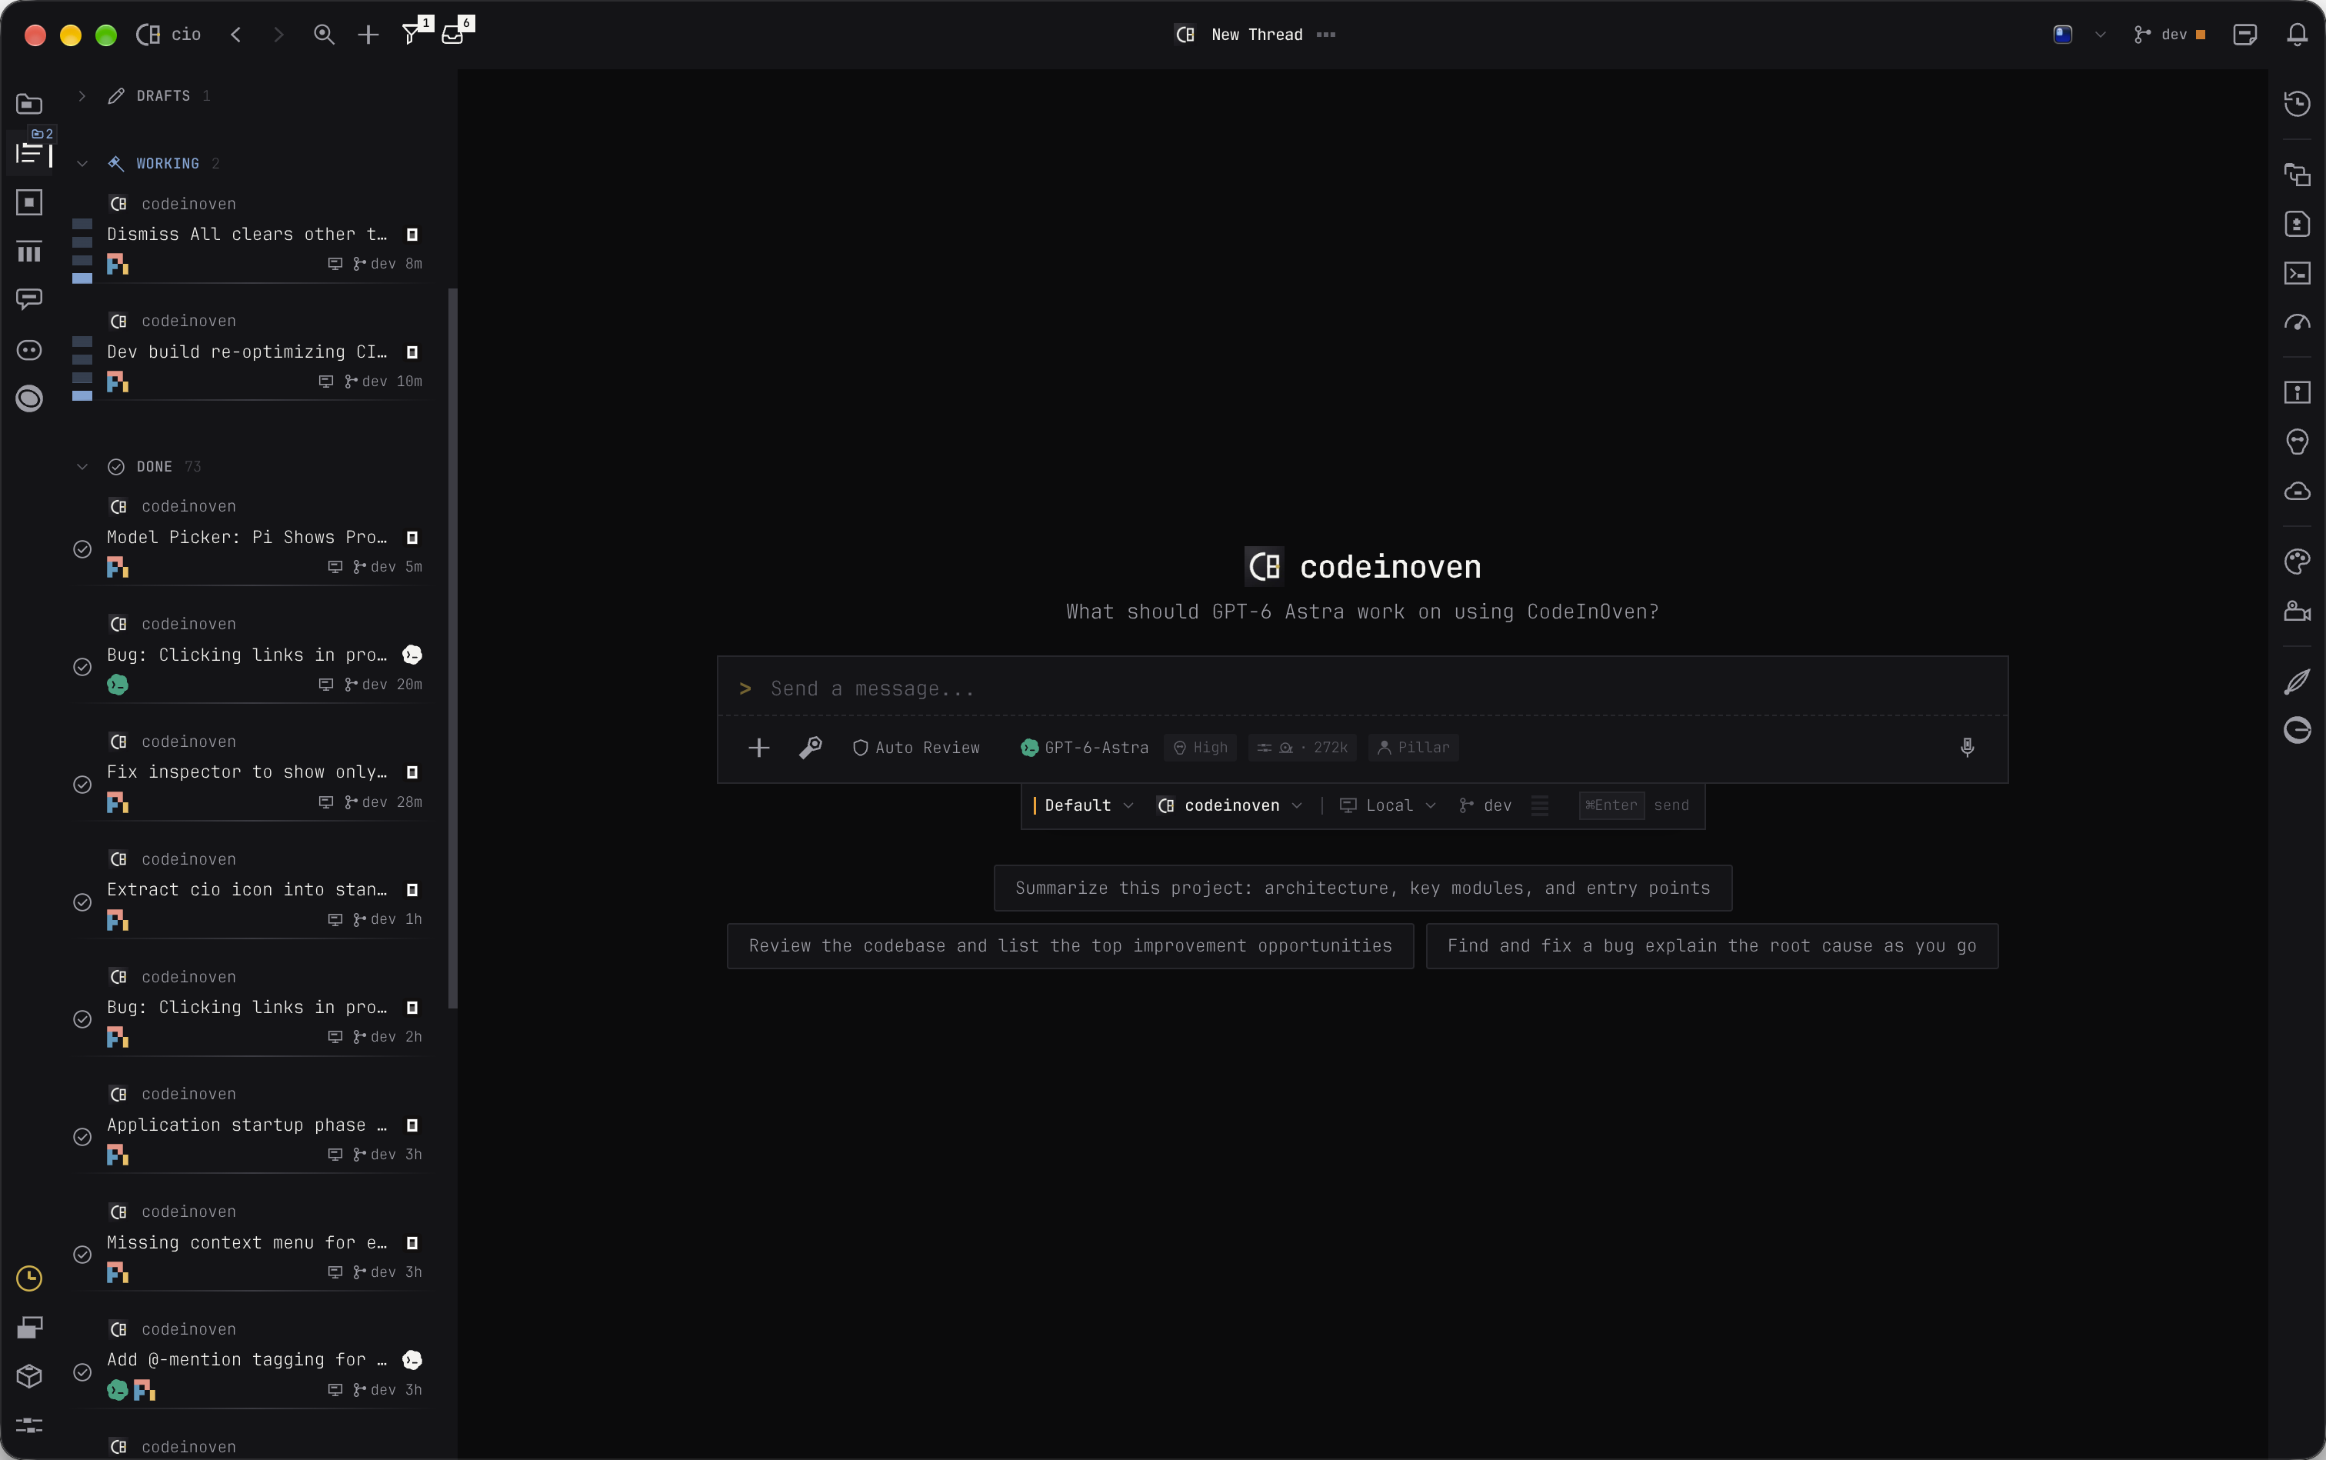Open the chat bubble icon in left sidebar

tap(29, 299)
